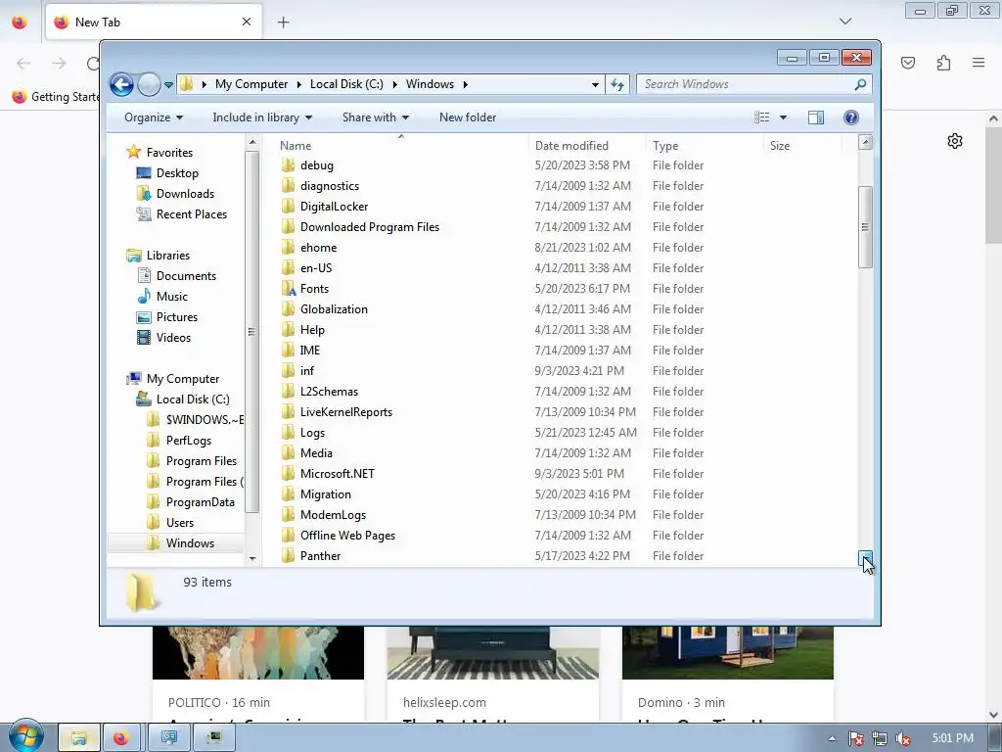Select My Computer in the address breadcrumb

click(x=251, y=84)
